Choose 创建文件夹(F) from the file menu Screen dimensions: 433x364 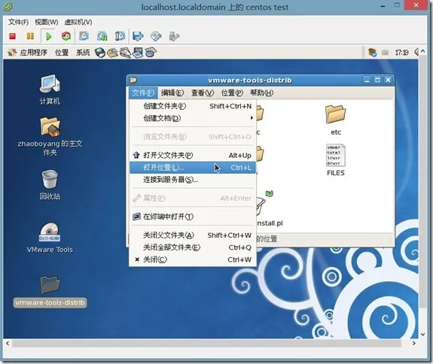point(193,106)
